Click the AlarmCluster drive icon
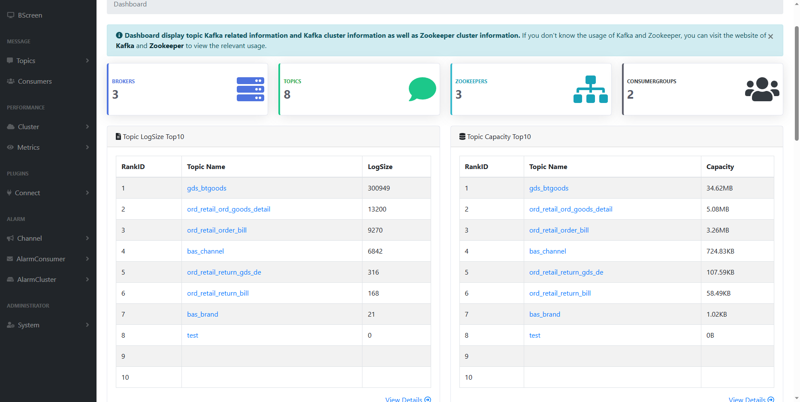 pos(10,279)
